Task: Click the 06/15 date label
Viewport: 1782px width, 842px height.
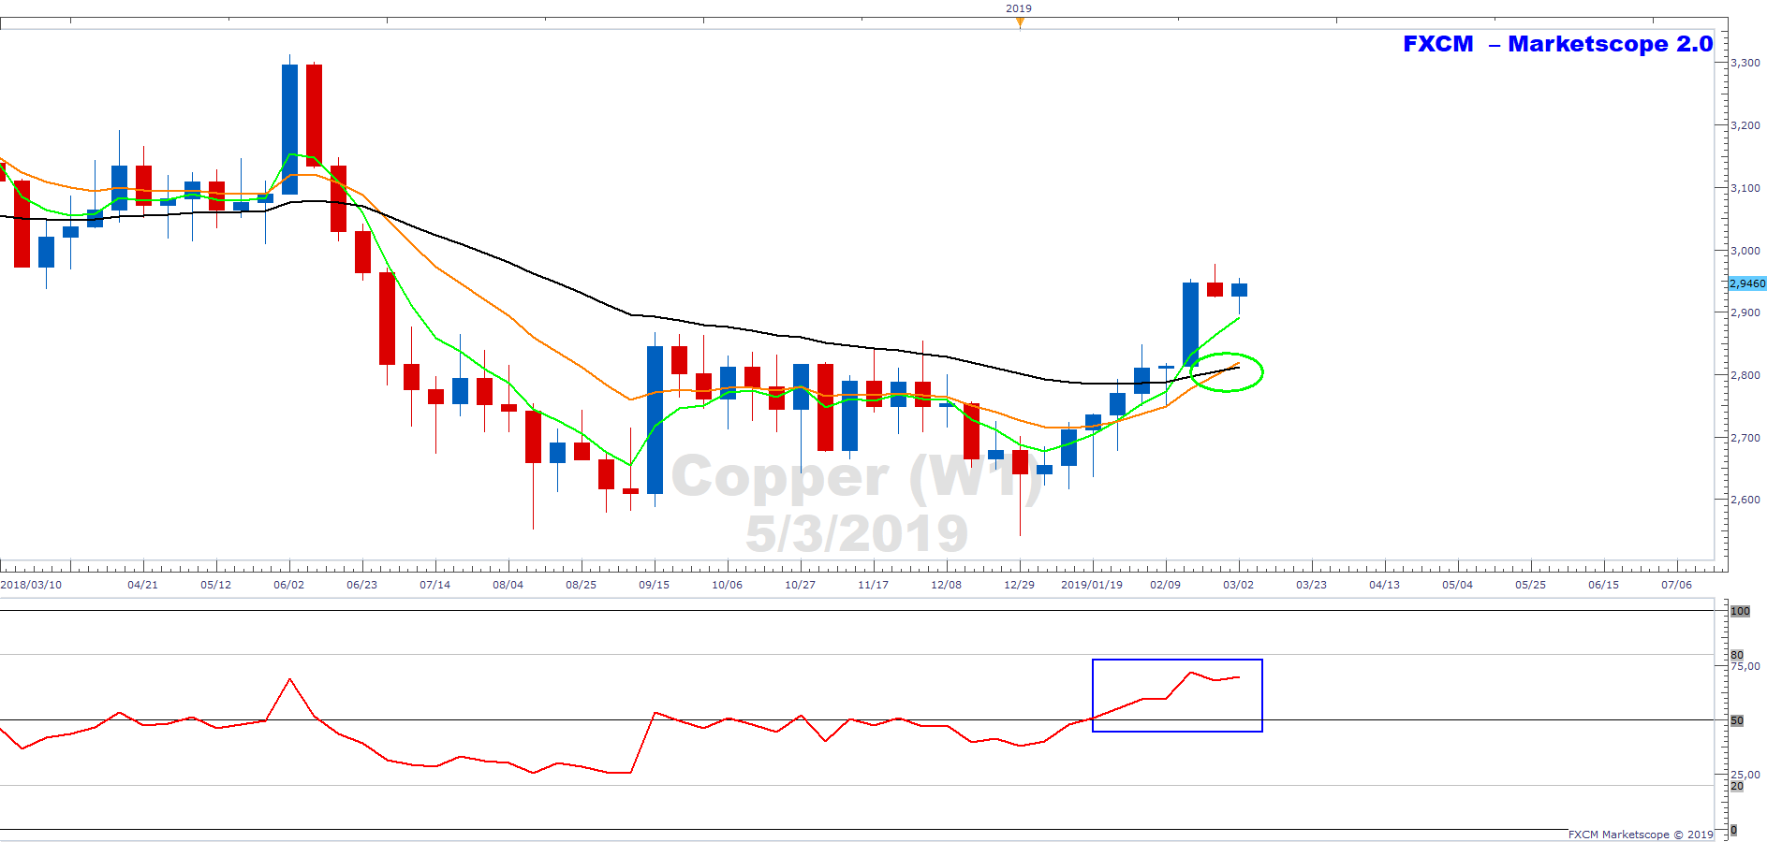Action: click(1603, 585)
